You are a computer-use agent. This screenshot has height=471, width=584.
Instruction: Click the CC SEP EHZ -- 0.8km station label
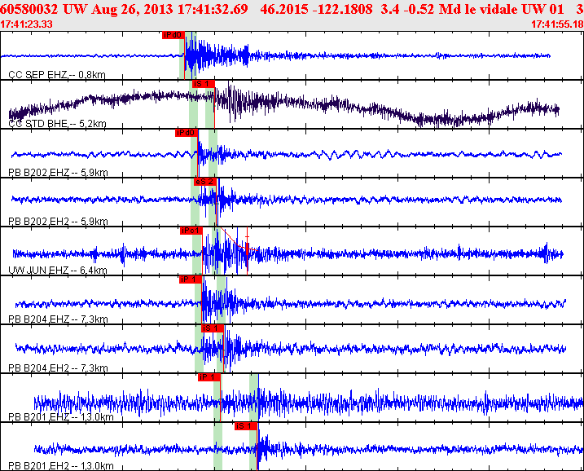click(57, 75)
